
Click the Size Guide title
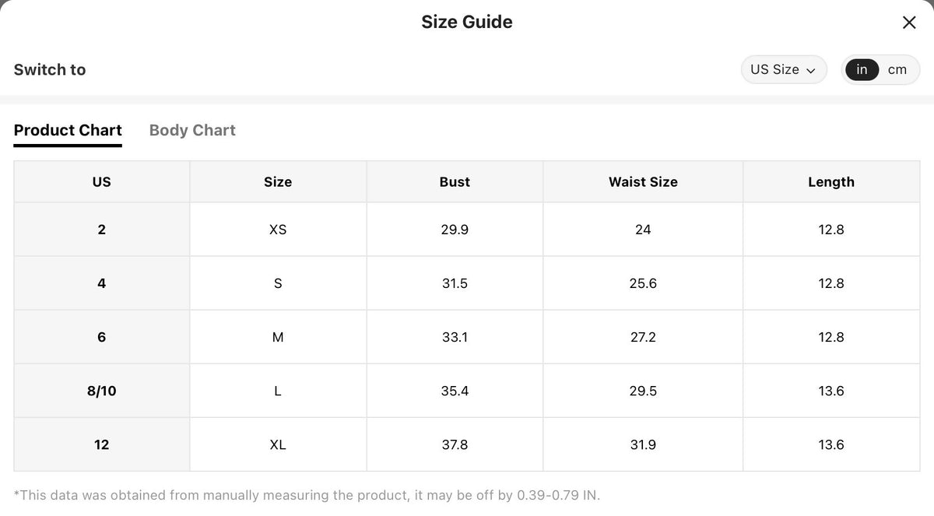tap(467, 23)
